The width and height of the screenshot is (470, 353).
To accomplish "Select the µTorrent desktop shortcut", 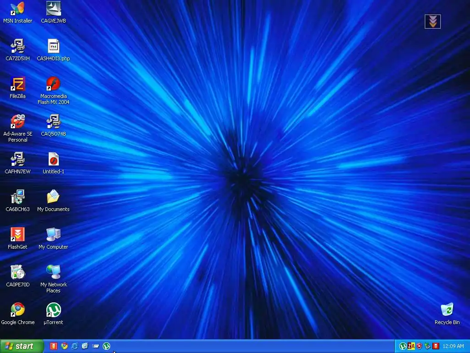I will [x=53, y=313].
